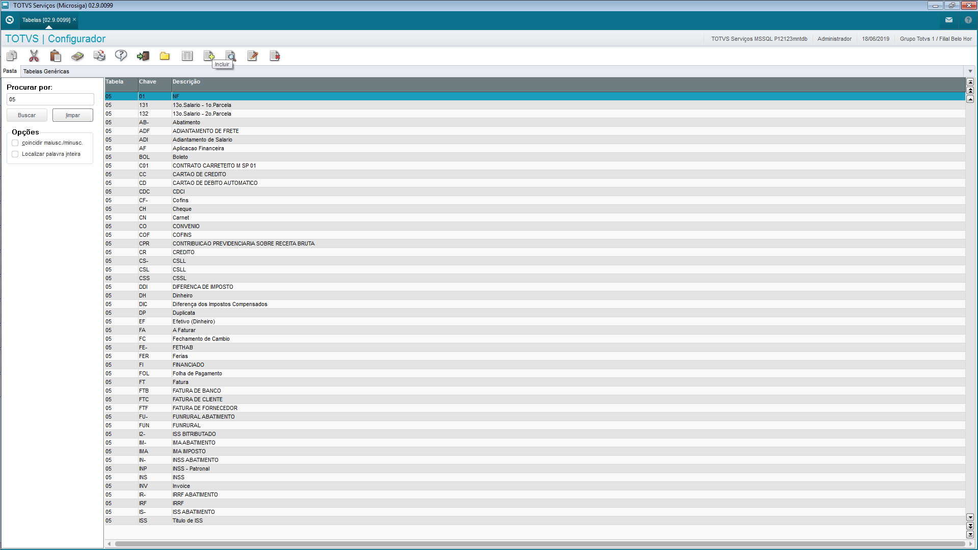
Task: Click the magnifier search record icon
Action: [x=231, y=56]
